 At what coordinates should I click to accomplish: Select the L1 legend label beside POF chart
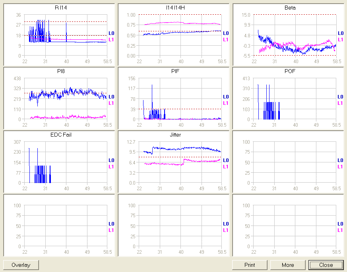click(340, 103)
